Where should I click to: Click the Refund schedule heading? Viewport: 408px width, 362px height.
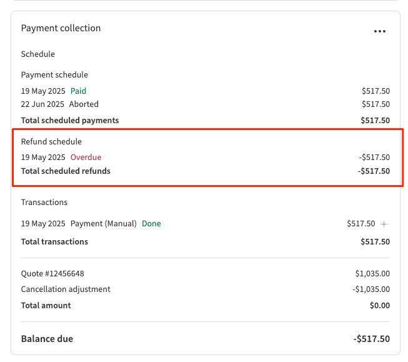point(51,142)
